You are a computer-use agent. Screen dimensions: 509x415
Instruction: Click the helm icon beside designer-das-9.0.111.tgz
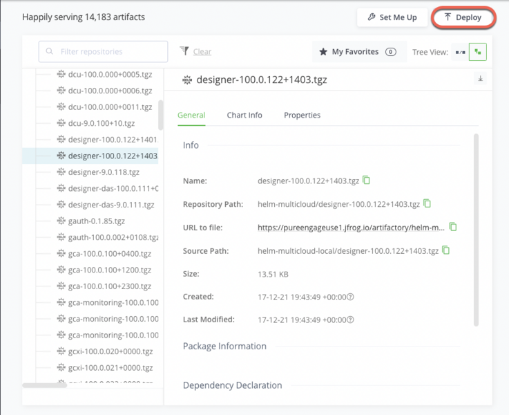[x=61, y=205]
